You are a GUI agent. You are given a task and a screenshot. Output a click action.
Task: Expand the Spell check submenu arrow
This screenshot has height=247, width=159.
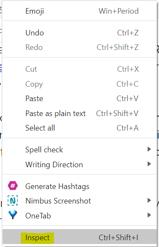(x=149, y=149)
